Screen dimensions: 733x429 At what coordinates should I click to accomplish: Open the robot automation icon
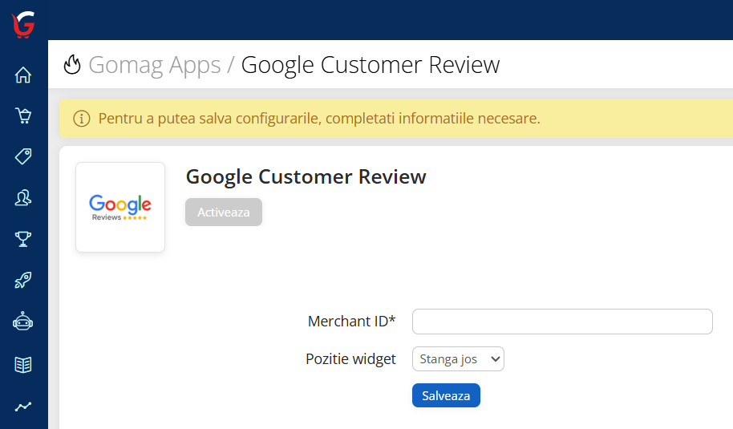[23, 322]
